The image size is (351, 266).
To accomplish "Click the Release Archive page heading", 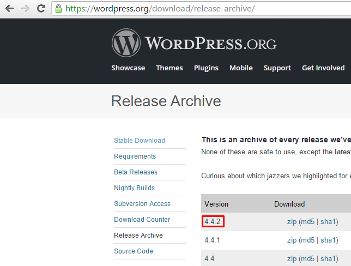I will tap(166, 101).
